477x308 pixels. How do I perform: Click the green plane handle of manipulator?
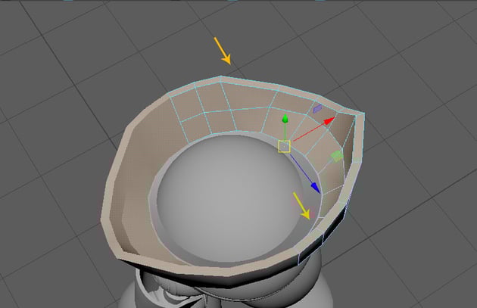tap(337, 157)
